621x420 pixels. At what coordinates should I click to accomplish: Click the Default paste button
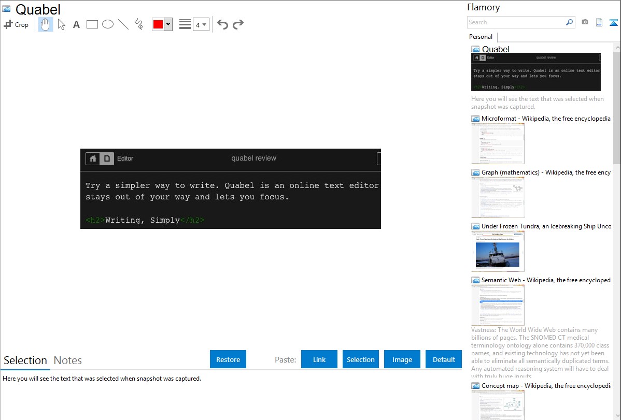(444, 359)
